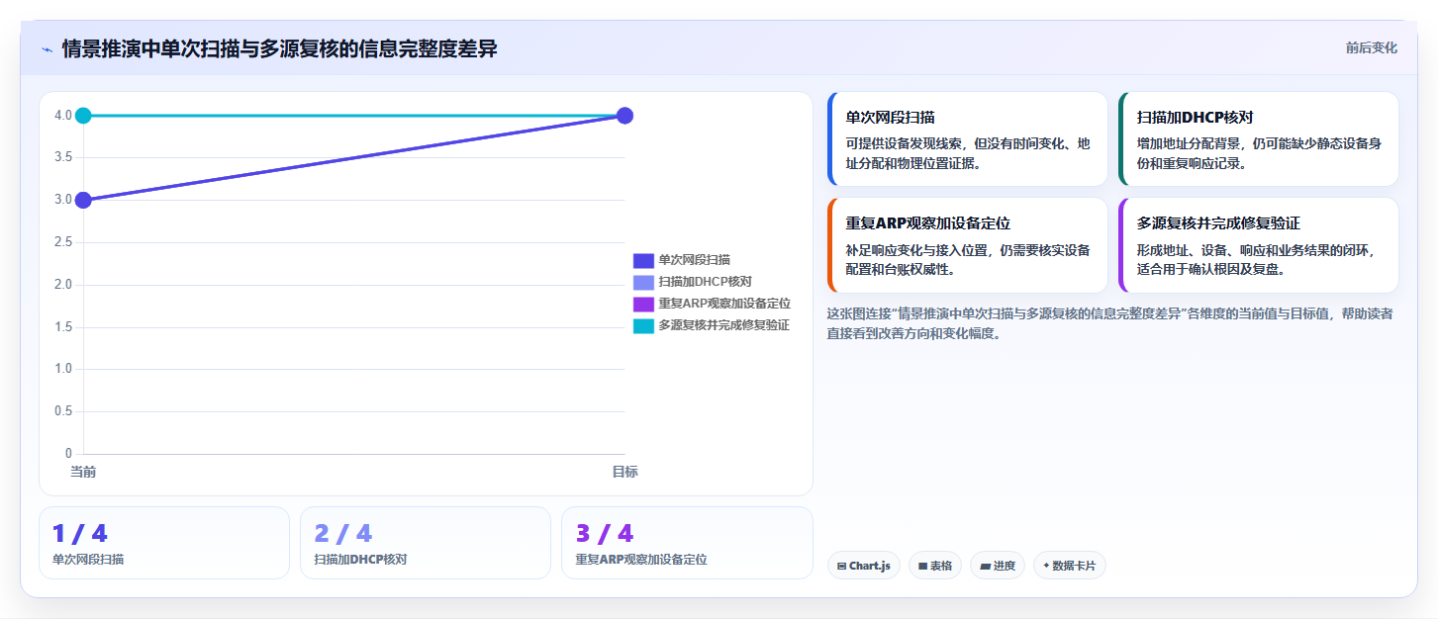Toggle the 扫描加DHCP核对 legend color swatch
1438x619 pixels.
coord(643,282)
